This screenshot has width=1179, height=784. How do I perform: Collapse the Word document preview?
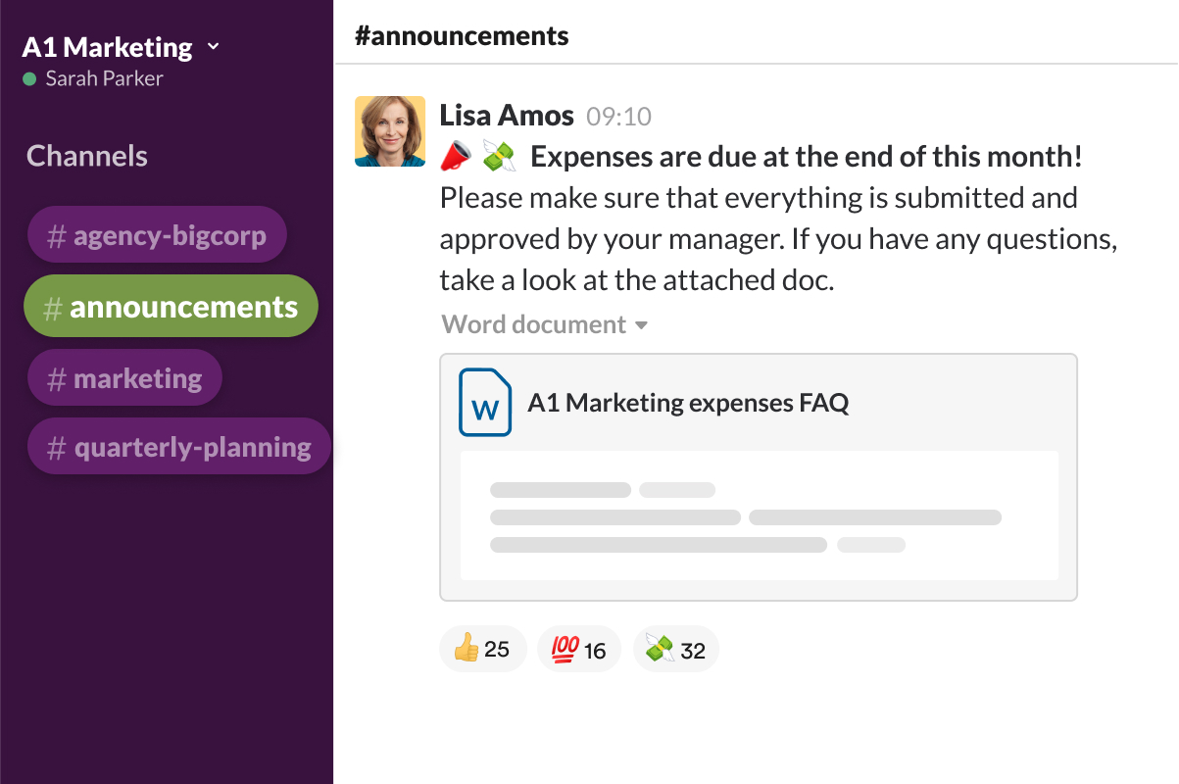click(643, 323)
